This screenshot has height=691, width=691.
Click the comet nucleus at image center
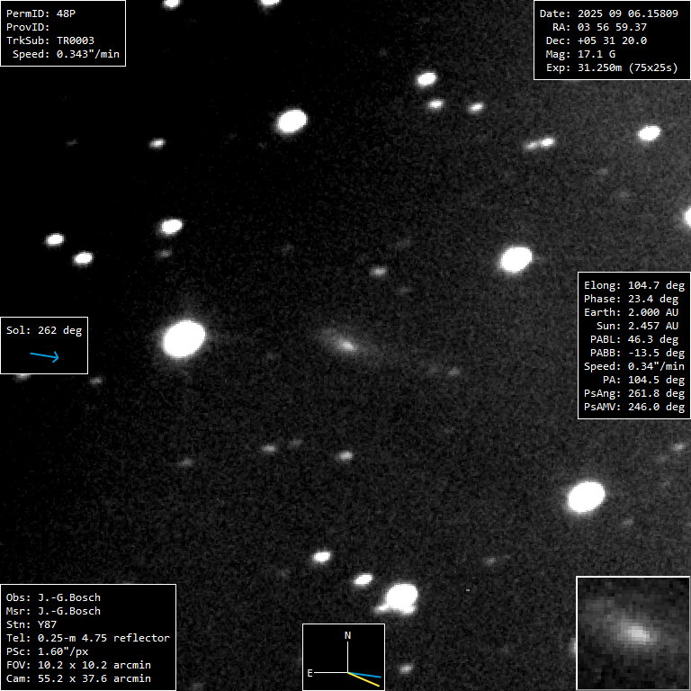[x=346, y=345]
